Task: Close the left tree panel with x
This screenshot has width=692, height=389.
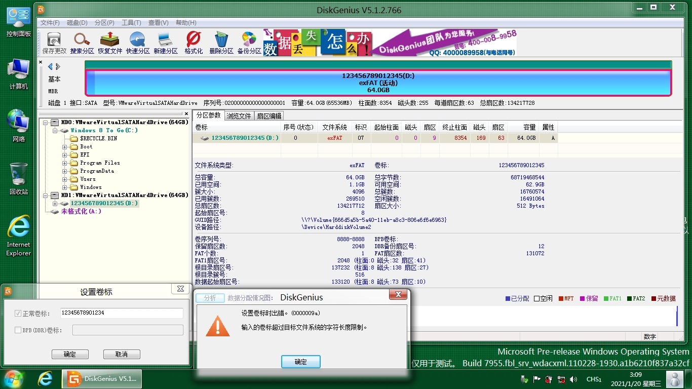Action: coord(186,114)
